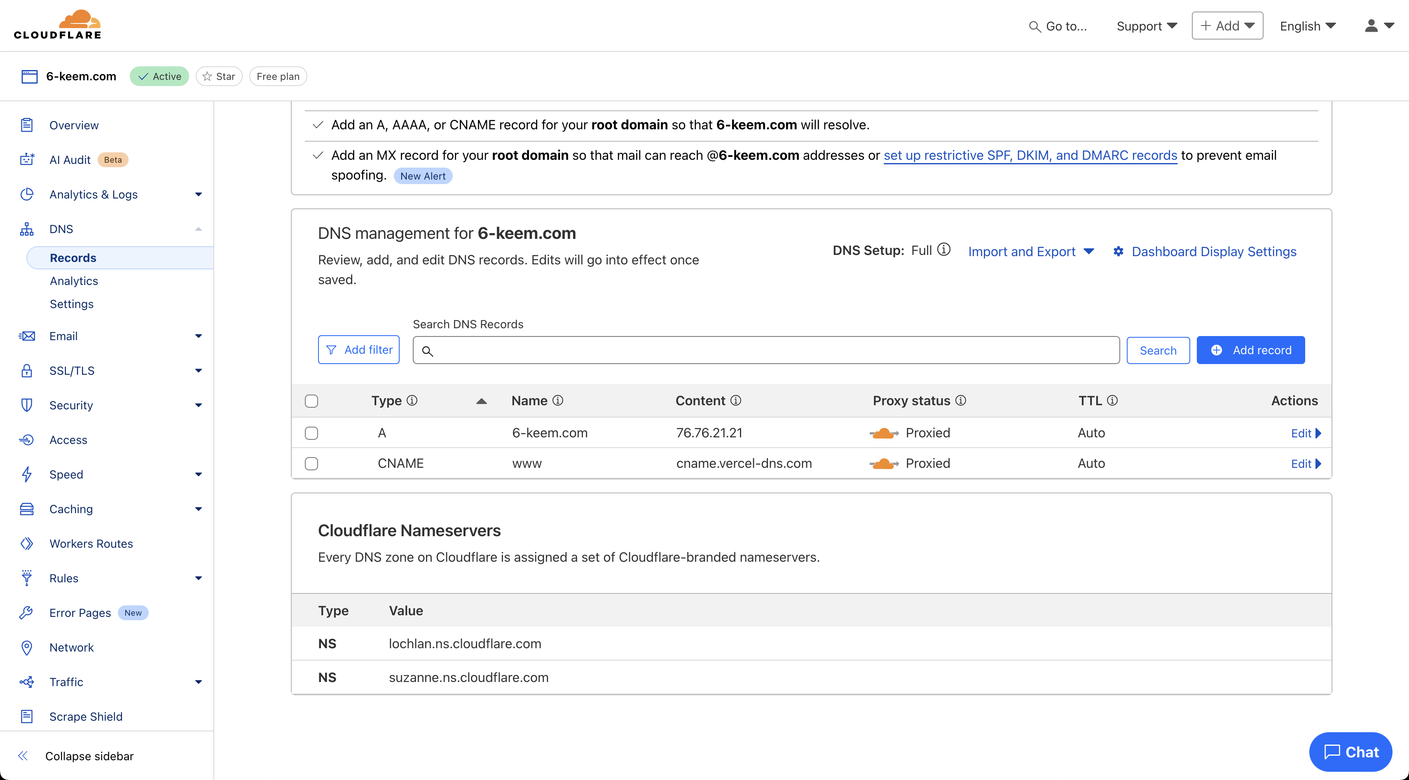The height and width of the screenshot is (780, 1409).
Task: Click the AI Audit robot icon
Action: [x=27, y=160]
